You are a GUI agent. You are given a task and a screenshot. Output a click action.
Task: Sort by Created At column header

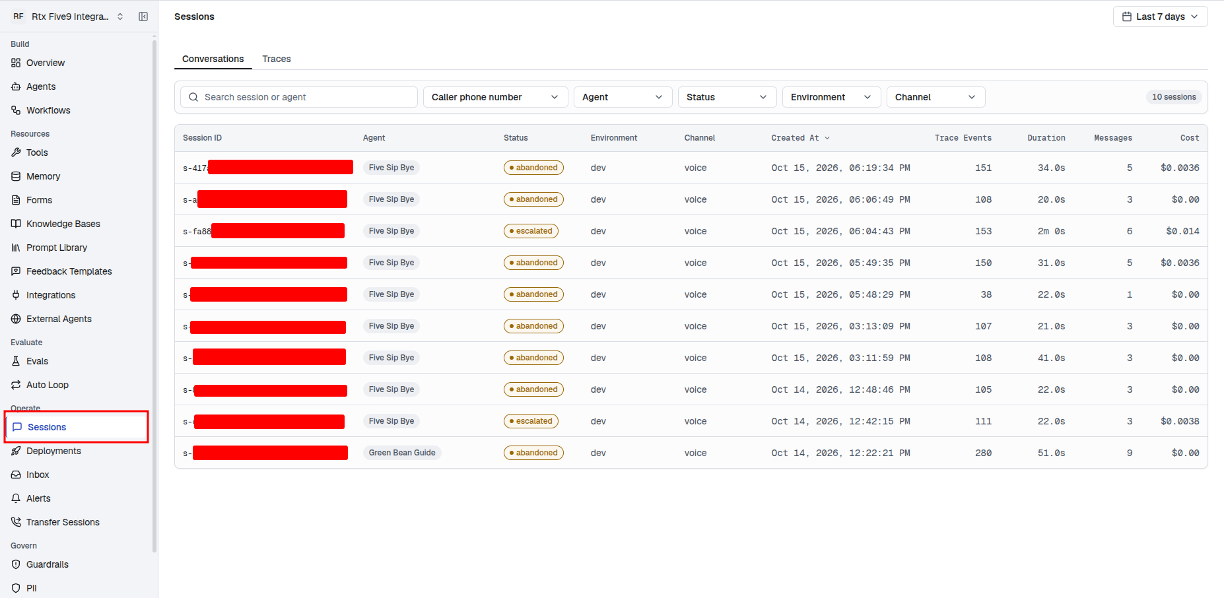click(x=800, y=138)
